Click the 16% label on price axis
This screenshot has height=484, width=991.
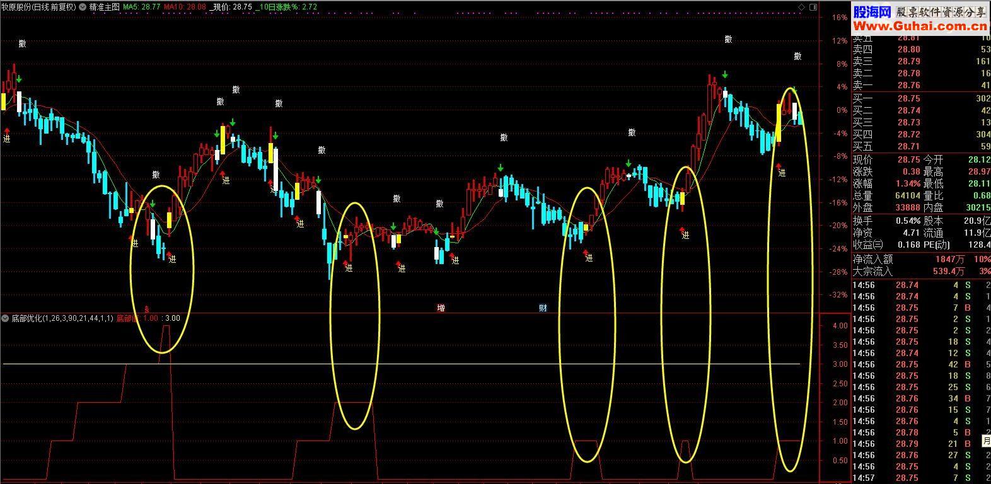[839, 18]
